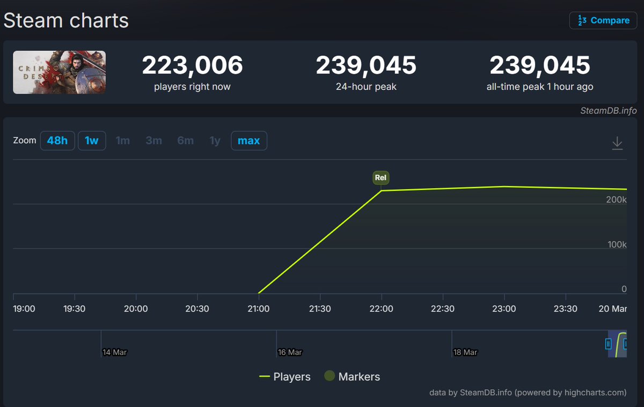Select the disabled 1m zoom option
The image size is (644, 407).
pyautogui.click(x=123, y=140)
